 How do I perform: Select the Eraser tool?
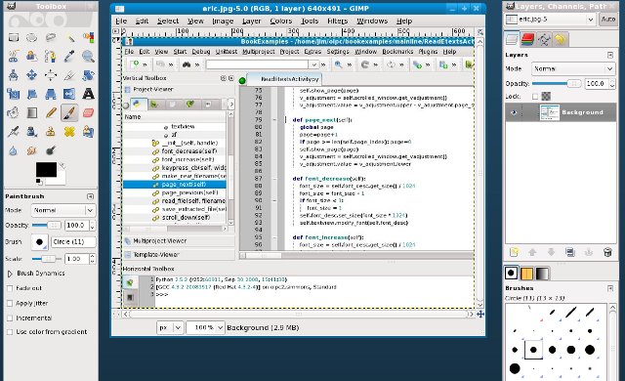pyautogui.click(x=88, y=112)
